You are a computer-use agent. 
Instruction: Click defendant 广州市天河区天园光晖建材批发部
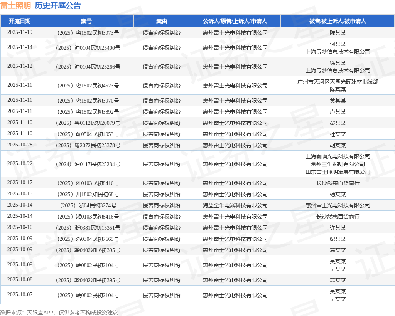click(338, 82)
